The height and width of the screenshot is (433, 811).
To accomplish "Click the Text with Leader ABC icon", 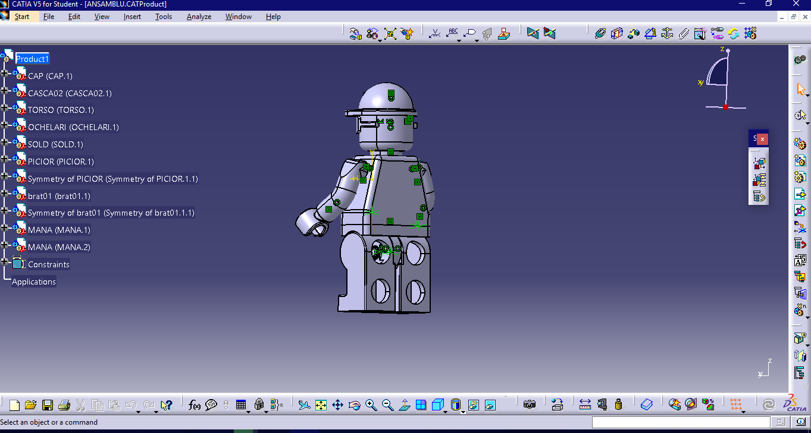I will point(453,33).
